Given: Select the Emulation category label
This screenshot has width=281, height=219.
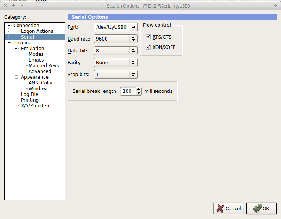Looking at the screenshot, I should coord(32,49).
